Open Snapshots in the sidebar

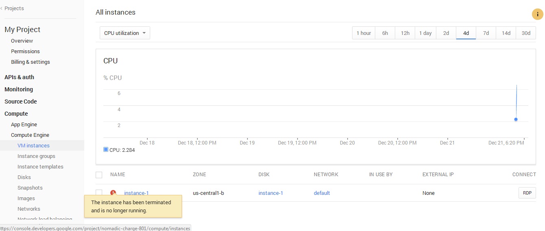click(x=30, y=188)
